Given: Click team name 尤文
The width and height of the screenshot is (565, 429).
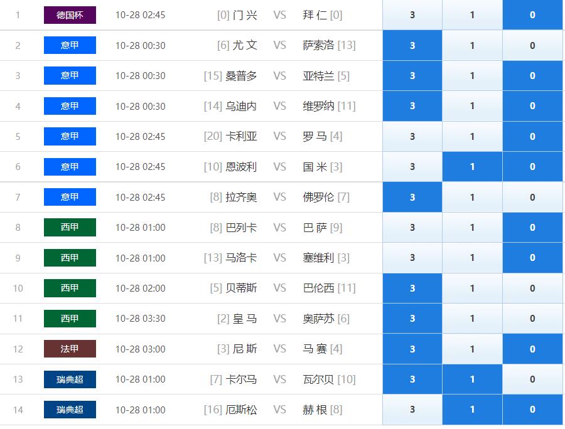Looking at the screenshot, I should (245, 45).
